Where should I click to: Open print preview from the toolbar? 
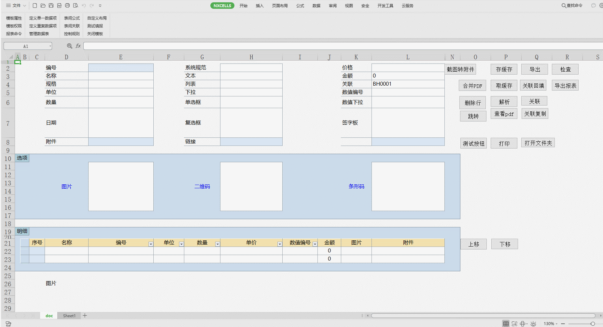(x=76, y=6)
